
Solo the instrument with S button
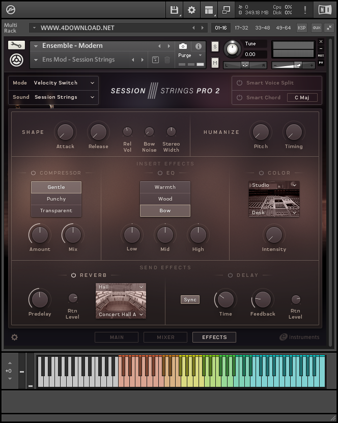click(215, 47)
